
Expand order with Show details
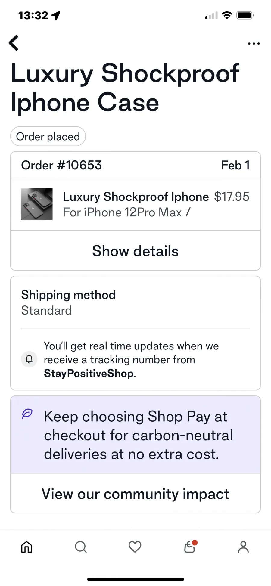point(135,251)
